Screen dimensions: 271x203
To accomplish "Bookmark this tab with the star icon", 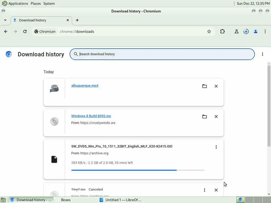I will pos(209,31).
